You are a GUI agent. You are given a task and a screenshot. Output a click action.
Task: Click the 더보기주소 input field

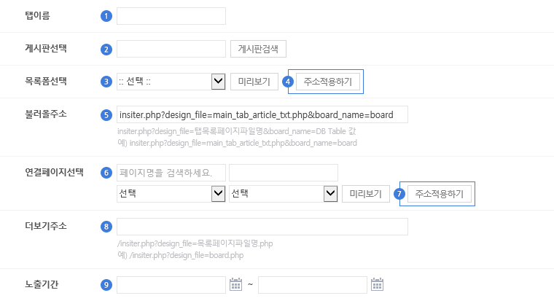click(262, 227)
